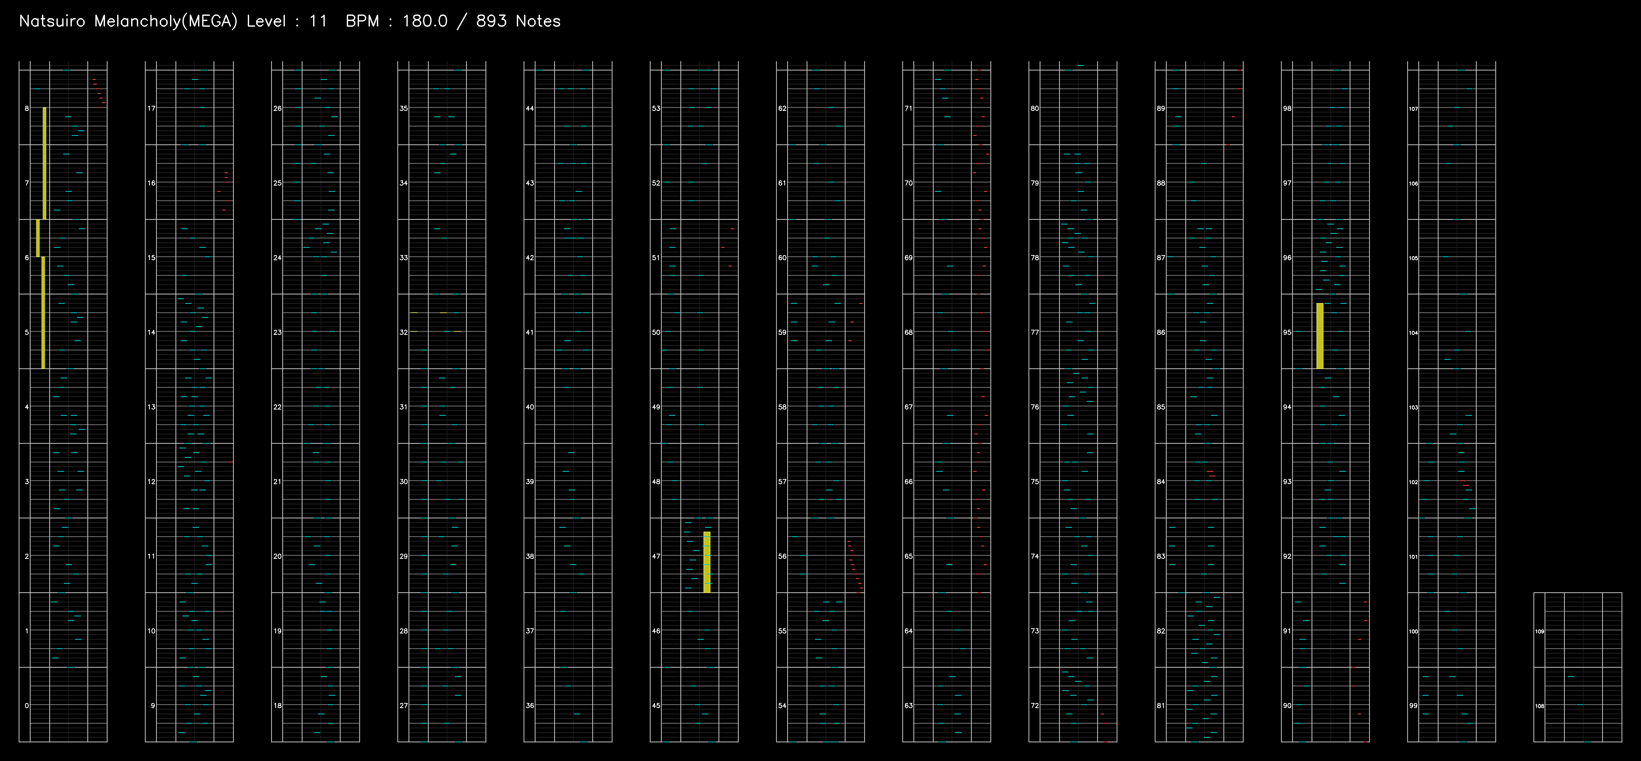Image resolution: width=1641 pixels, height=761 pixels.
Task: Click measure number 67 label
Action: (908, 407)
